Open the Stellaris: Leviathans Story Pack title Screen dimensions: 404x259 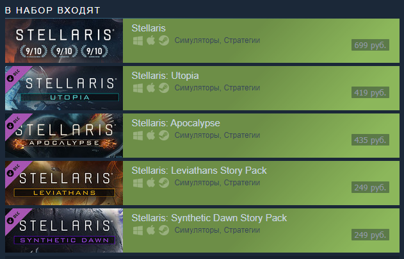[x=199, y=171]
